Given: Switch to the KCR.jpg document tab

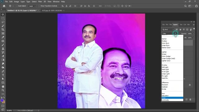Looking at the screenshot, I should [52, 11].
